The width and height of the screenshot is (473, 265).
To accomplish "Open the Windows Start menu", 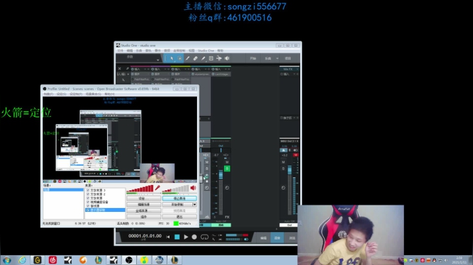I will (x=7, y=260).
